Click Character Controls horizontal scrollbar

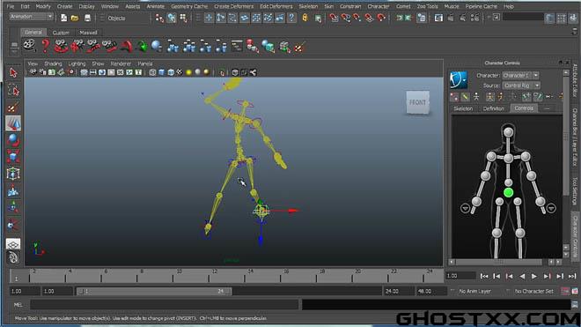point(499,262)
